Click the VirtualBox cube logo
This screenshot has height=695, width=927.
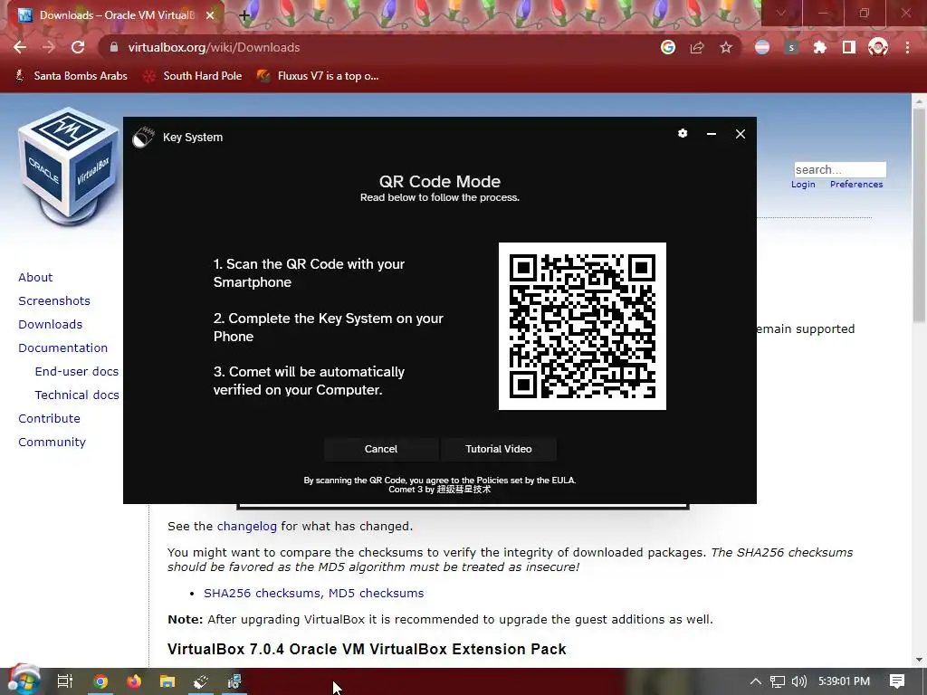68,167
